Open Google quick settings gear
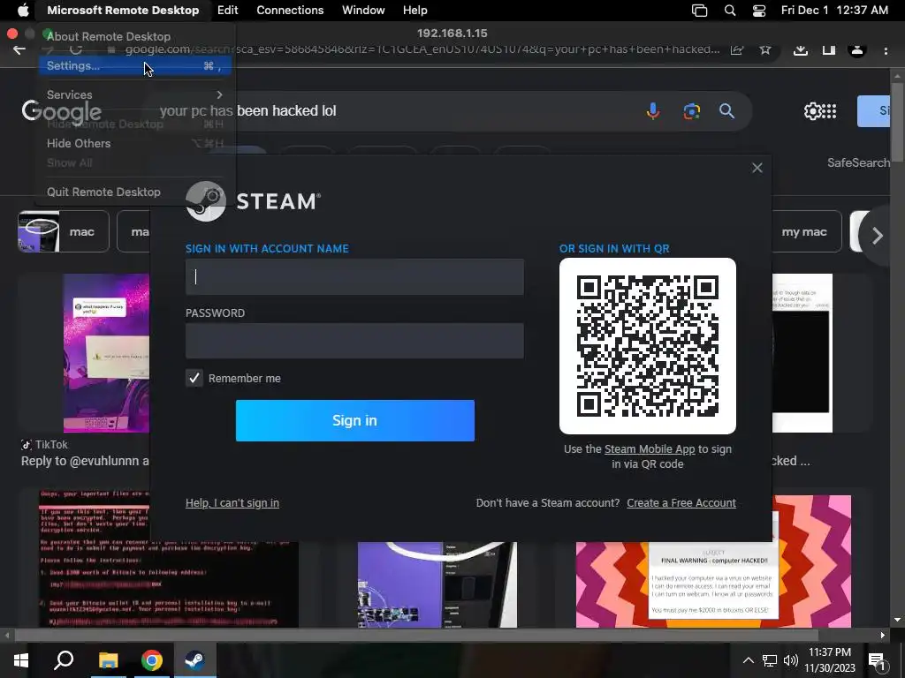Image resolution: width=905 pixels, height=678 pixels. [812, 110]
